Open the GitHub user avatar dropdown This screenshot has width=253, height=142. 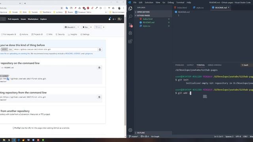pos(120,19)
